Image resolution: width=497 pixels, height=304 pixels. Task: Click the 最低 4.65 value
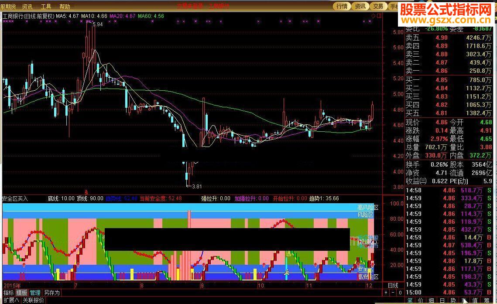tap(486, 139)
